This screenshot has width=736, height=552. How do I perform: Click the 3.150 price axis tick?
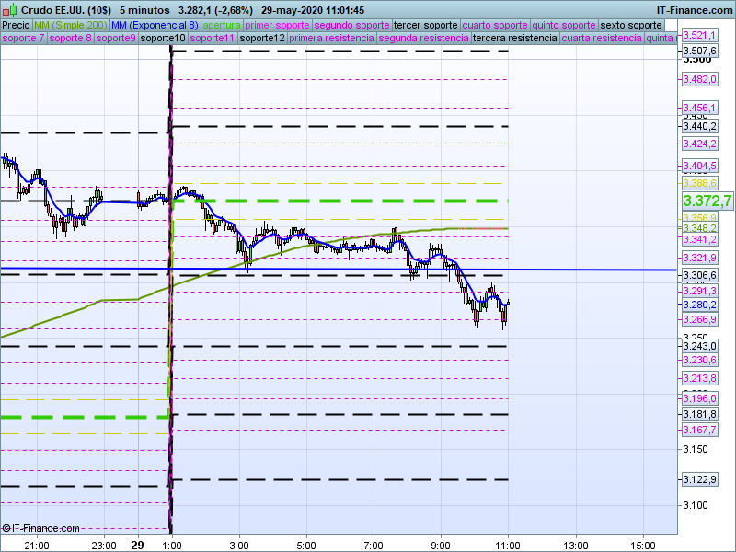tap(696, 449)
